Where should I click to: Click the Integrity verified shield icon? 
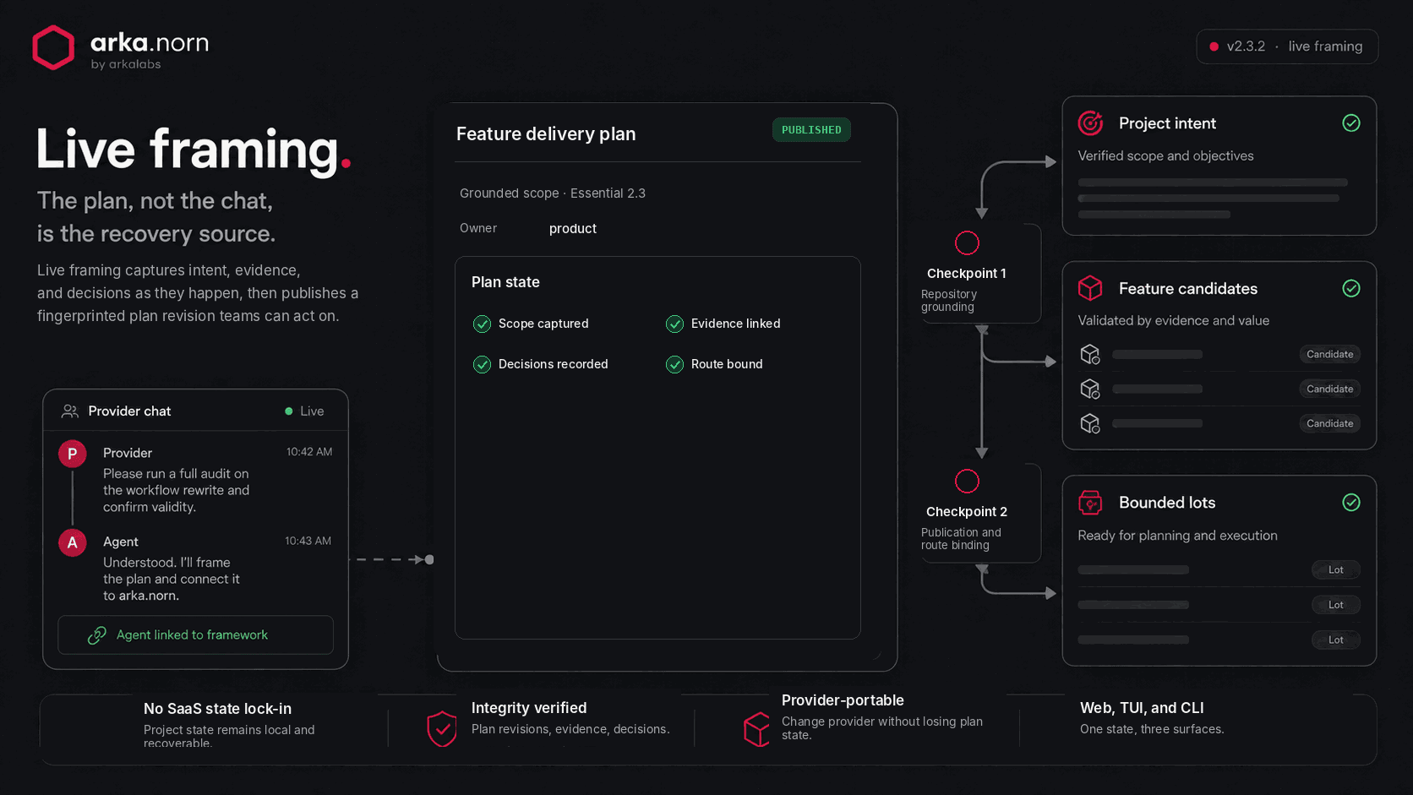pos(442,729)
